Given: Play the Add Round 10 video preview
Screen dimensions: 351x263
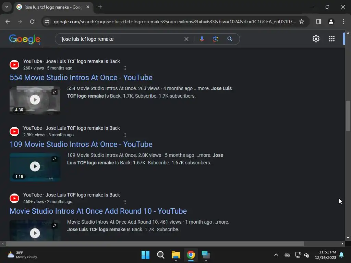Looking at the screenshot, I should tap(35, 233).
